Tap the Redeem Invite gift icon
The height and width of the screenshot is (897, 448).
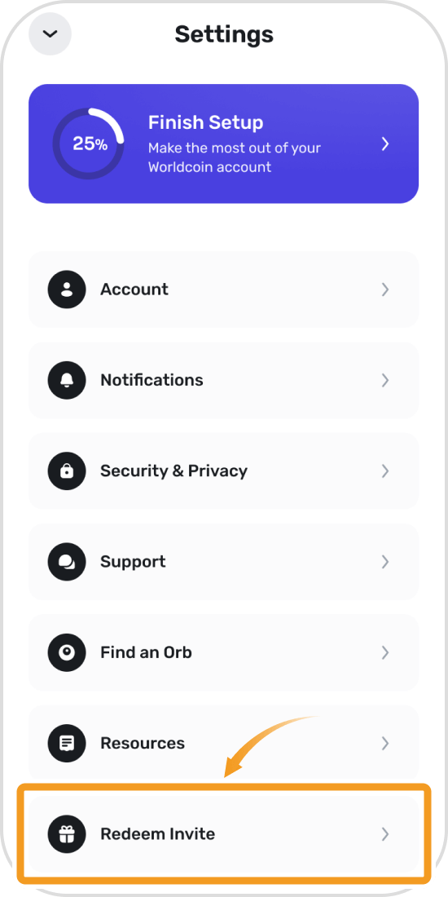tap(67, 834)
